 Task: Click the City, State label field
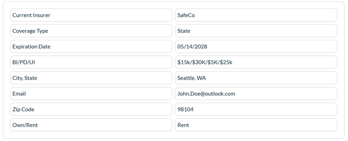coord(91,78)
